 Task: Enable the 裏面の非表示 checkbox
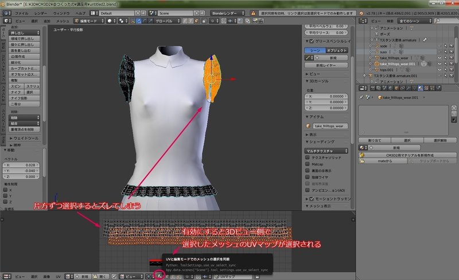click(x=308, y=171)
